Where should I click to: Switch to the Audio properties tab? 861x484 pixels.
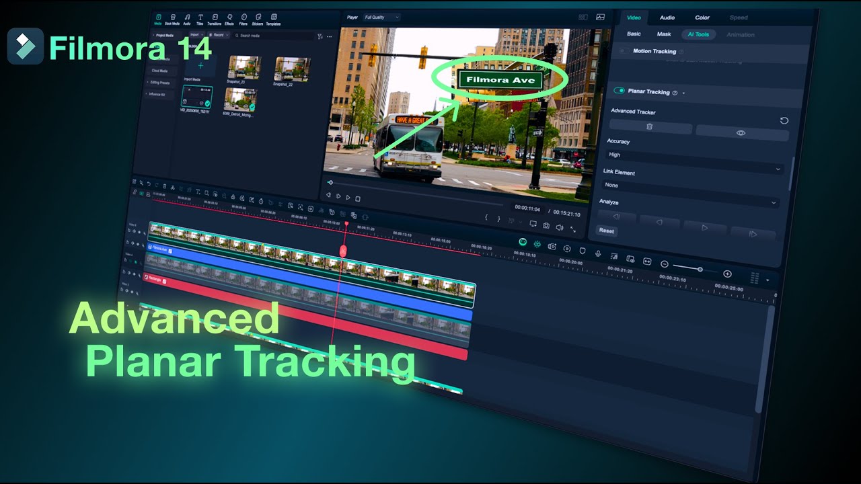tap(667, 17)
